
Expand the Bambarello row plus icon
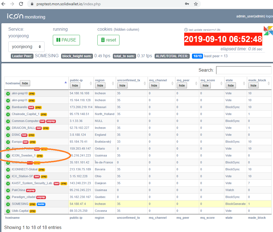8,107
